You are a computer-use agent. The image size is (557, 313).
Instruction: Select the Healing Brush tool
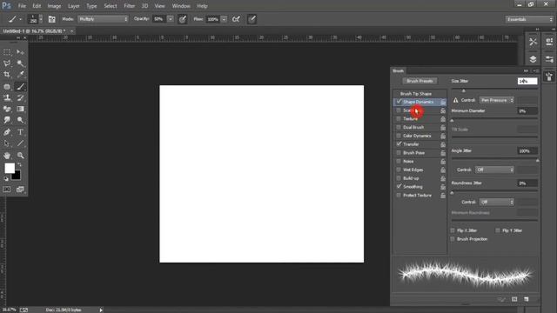tap(7, 86)
